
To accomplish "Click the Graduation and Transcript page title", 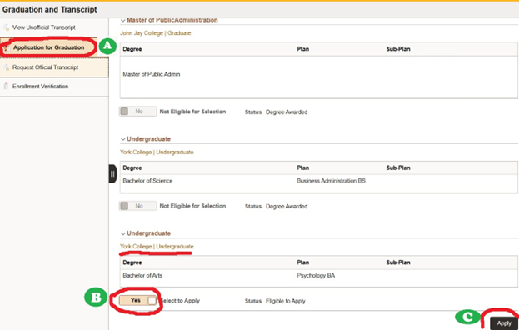I will 50,10.
